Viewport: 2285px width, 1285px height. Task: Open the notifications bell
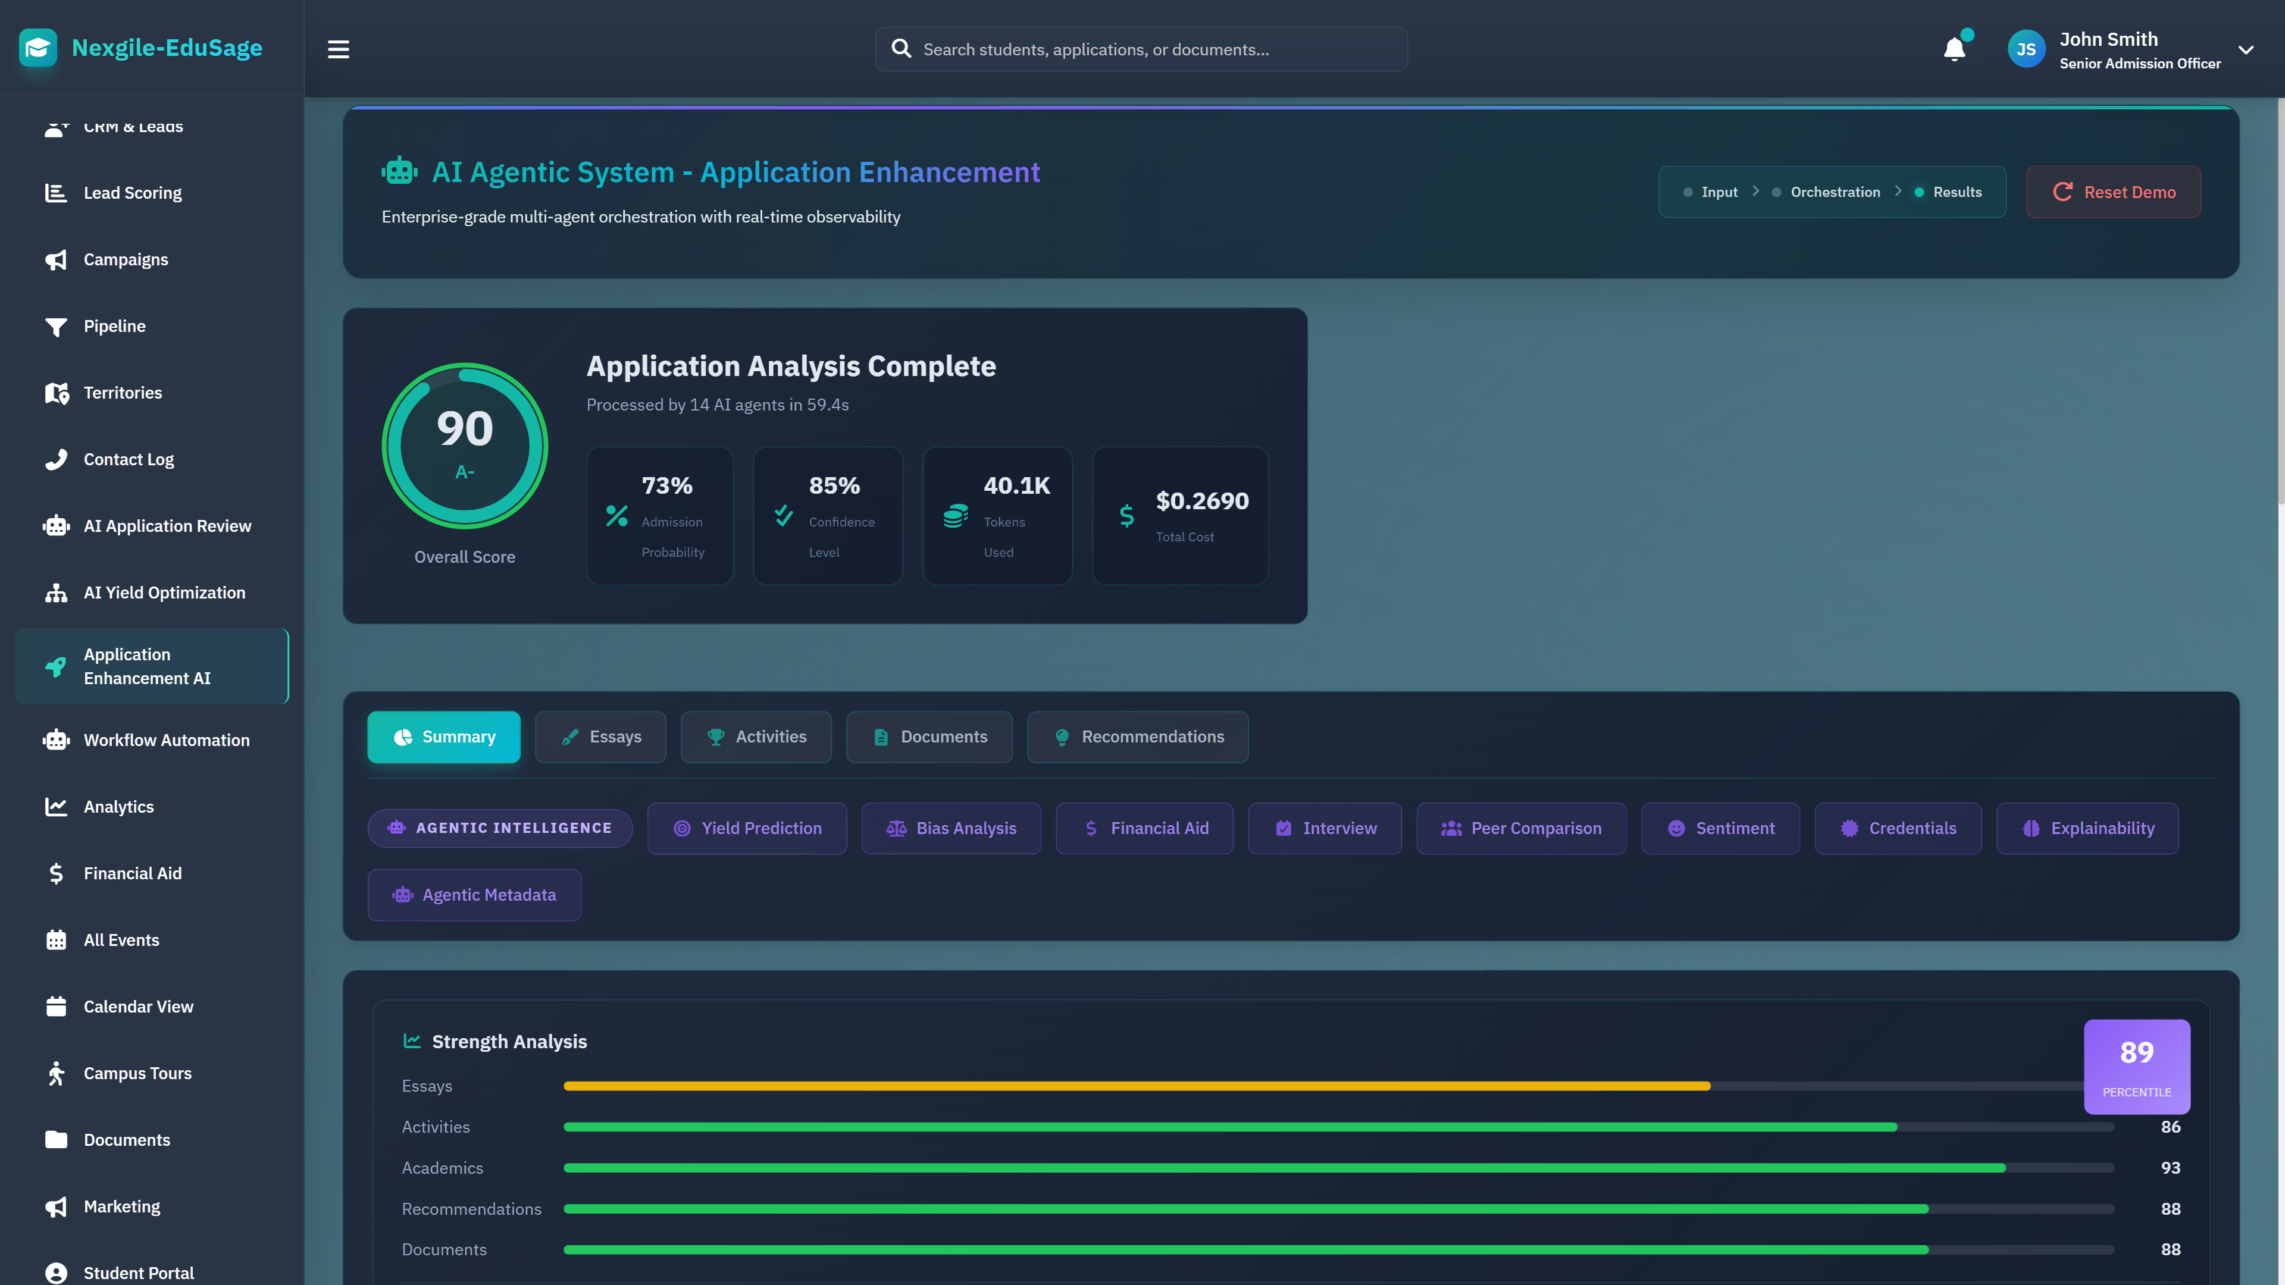point(1954,49)
